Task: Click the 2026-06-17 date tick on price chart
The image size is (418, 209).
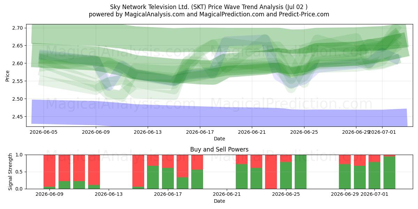Action: tap(200, 132)
